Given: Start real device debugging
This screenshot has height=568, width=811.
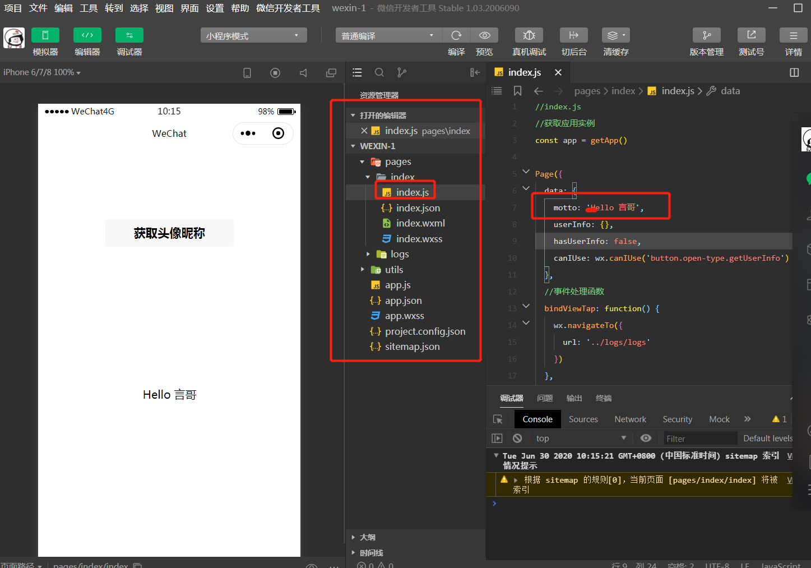Looking at the screenshot, I should (529, 35).
